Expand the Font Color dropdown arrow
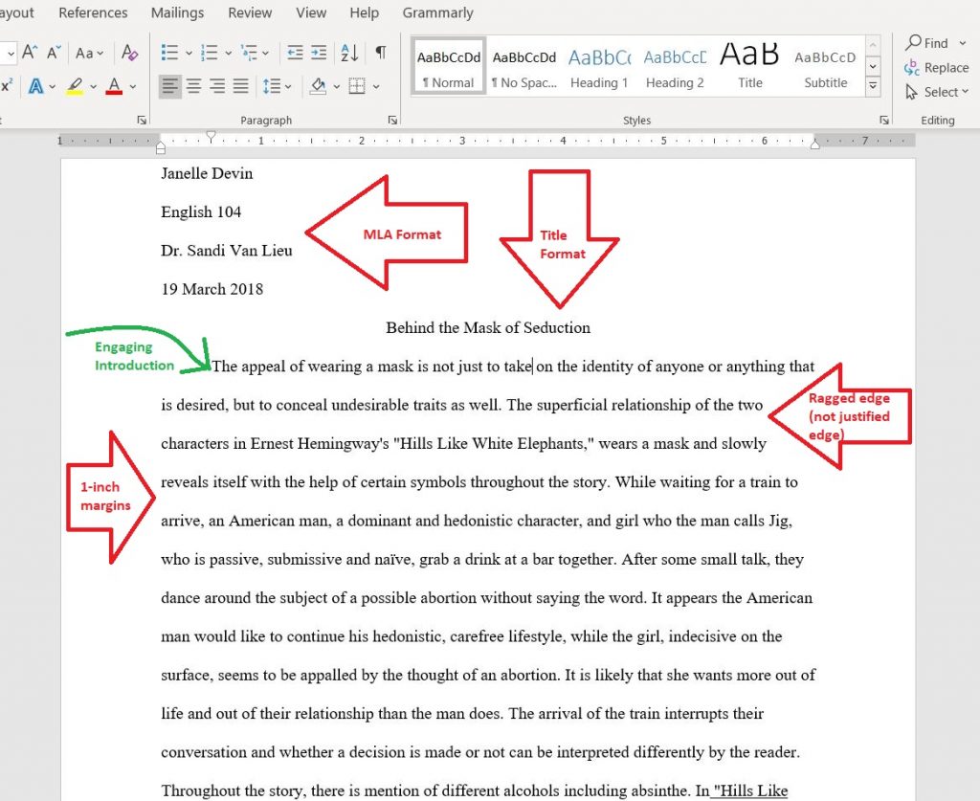Screen dimensions: 980x801 coord(132,86)
